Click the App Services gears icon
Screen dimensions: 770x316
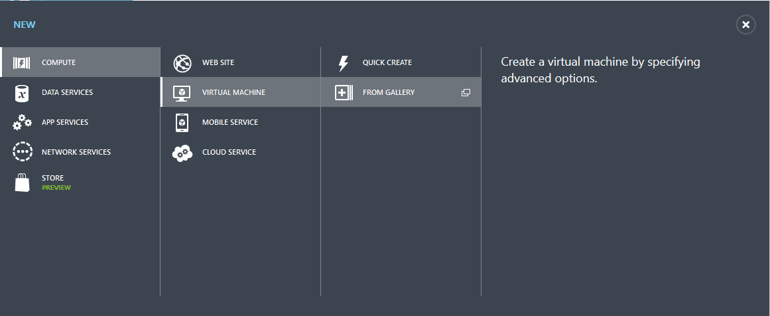22,122
